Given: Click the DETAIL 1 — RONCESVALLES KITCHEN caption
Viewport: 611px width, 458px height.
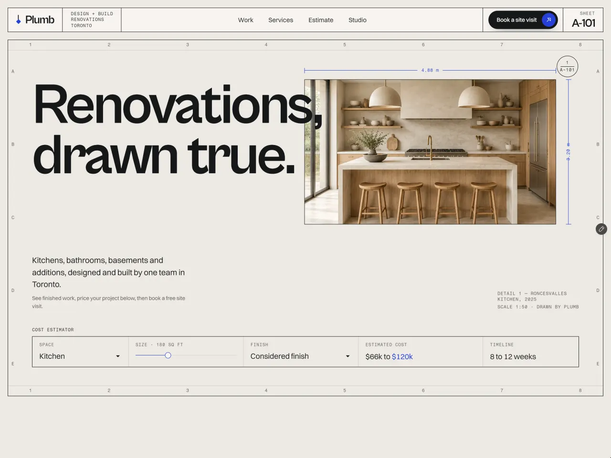Looking at the screenshot, I should coord(532,296).
